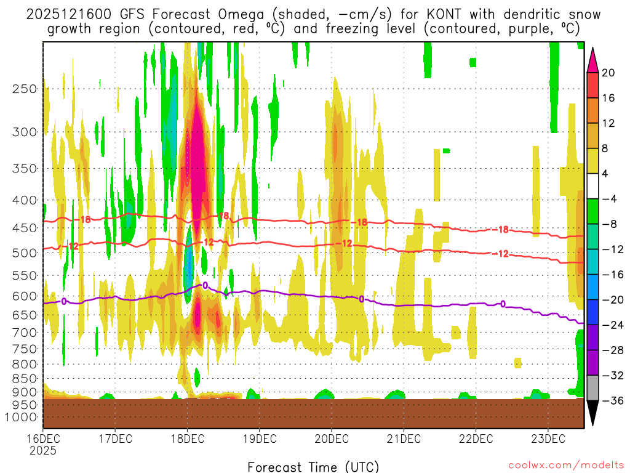Select the 18DEC date label
The width and height of the screenshot is (630, 473).
[x=187, y=439]
